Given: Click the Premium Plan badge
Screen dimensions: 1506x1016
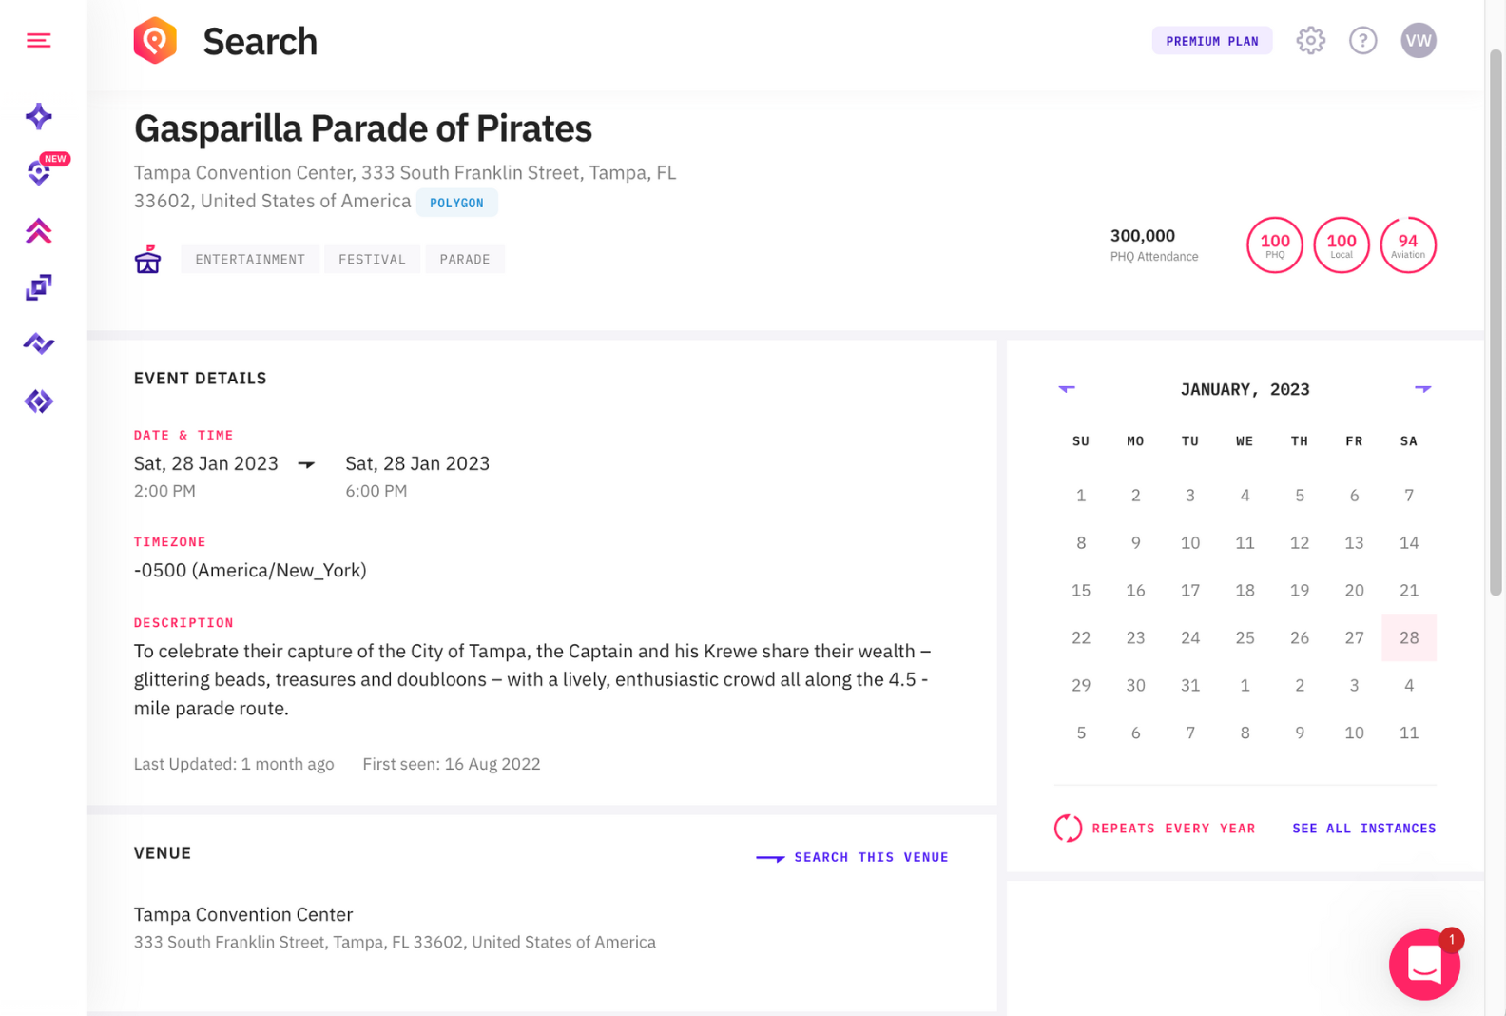Looking at the screenshot, I should [x=1211, y=41].
